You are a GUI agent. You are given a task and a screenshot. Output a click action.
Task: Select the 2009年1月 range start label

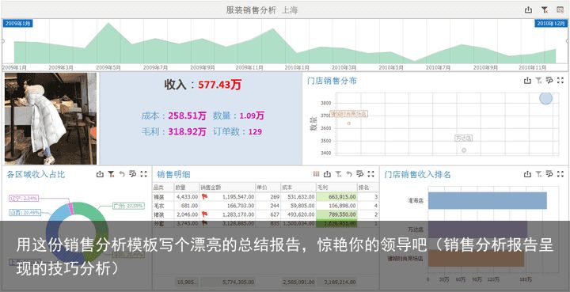(x=17, y=24)
